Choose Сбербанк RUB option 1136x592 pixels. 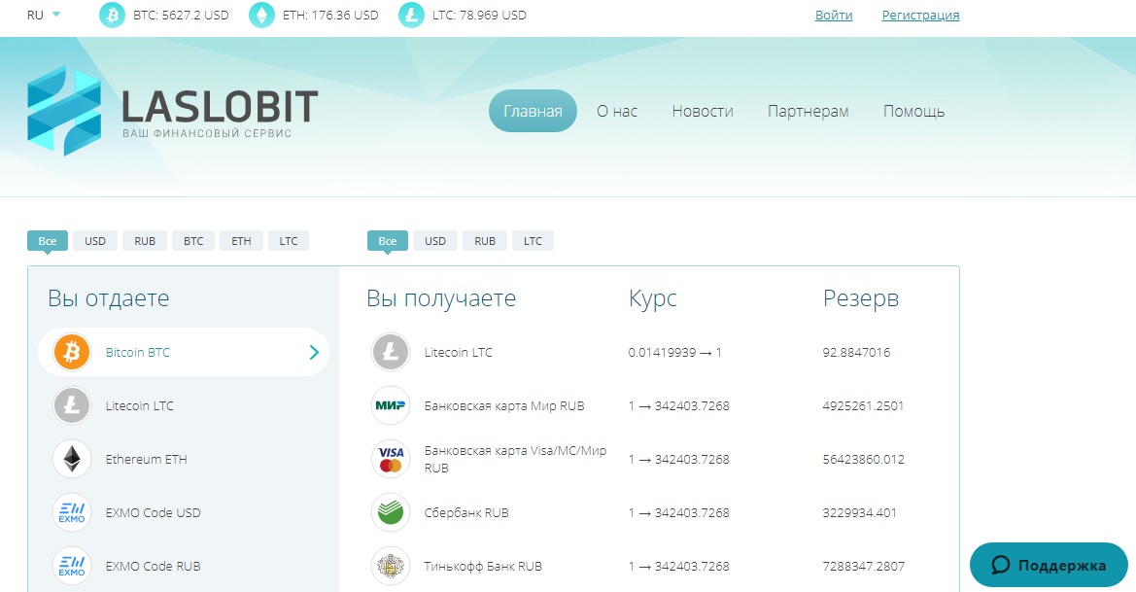coord(466,513)
